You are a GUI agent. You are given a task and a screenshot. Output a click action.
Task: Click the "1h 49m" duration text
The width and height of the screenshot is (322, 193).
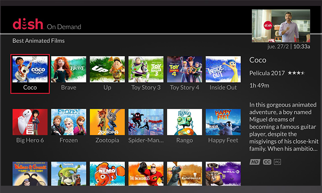[x=259, y=85]
